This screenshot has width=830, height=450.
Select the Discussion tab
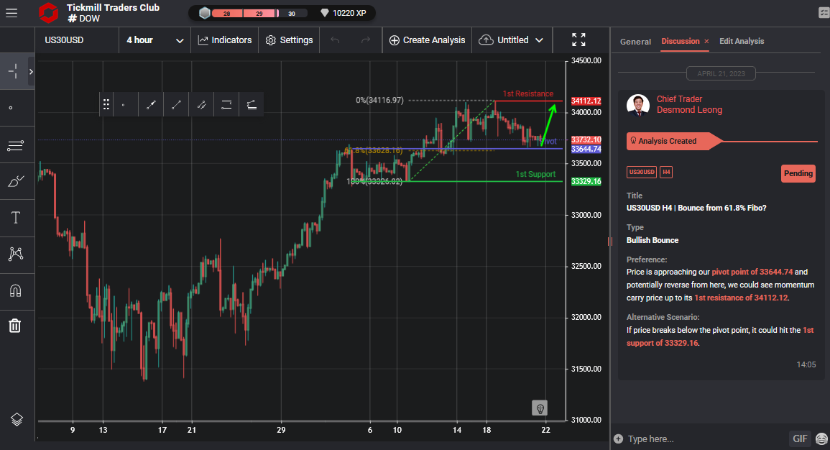681,41
